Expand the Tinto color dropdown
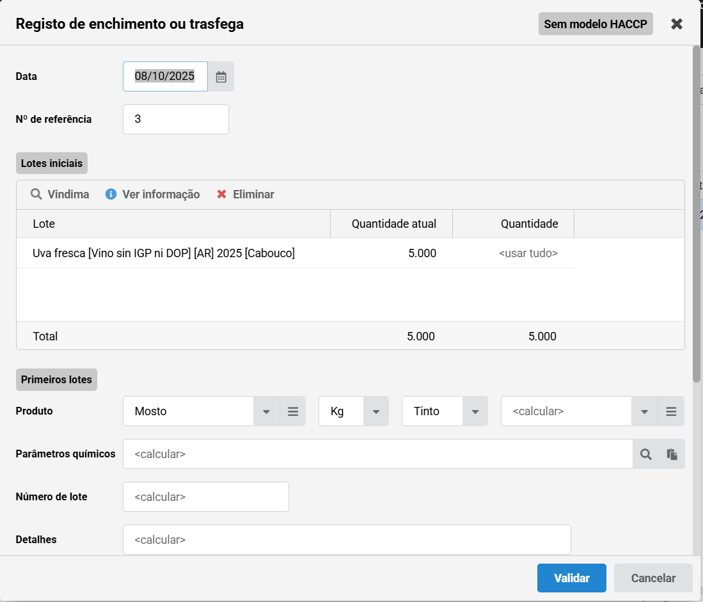Viewport: 703px width, 602px height. click(x=475, y=411)
